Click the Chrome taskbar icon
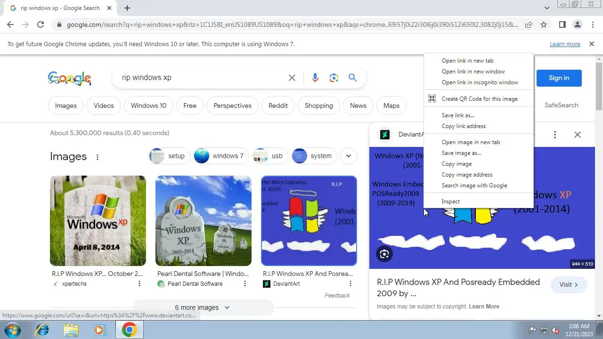603x339 pixels. (x=129, y=330)
